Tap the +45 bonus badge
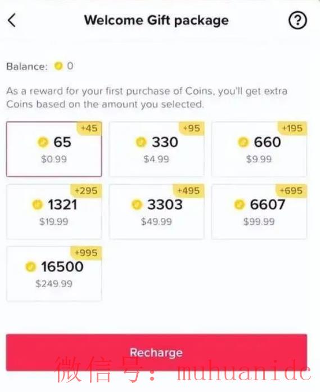This screenshot has height=392, width=320. (x=89, y=128)
